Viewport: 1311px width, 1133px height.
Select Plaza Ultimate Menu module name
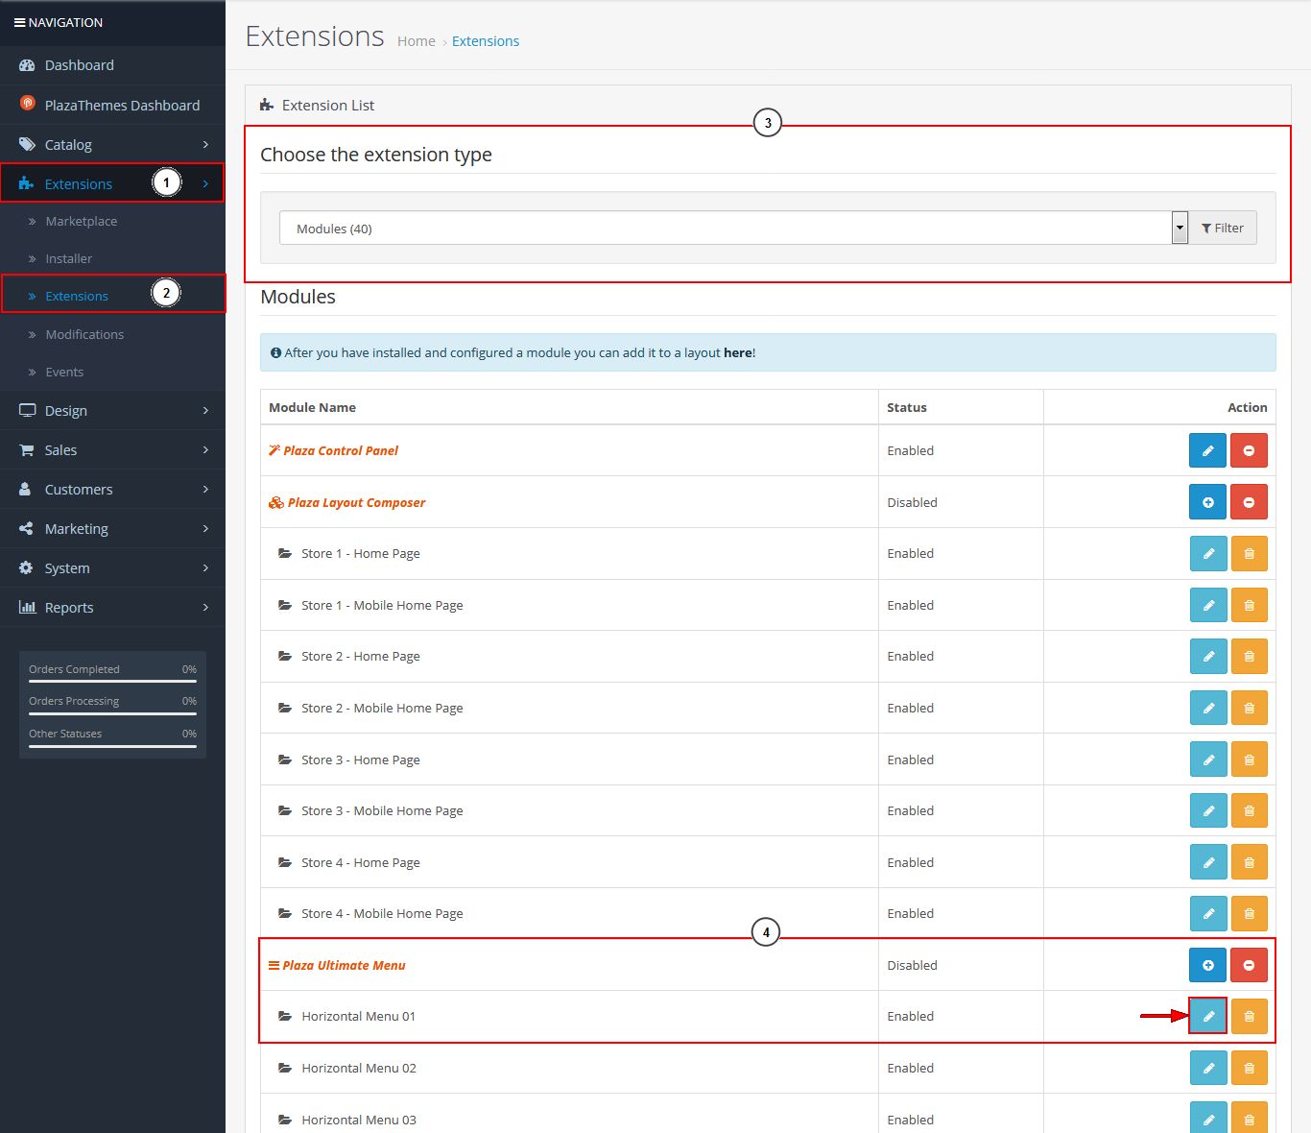coord(344,965)
